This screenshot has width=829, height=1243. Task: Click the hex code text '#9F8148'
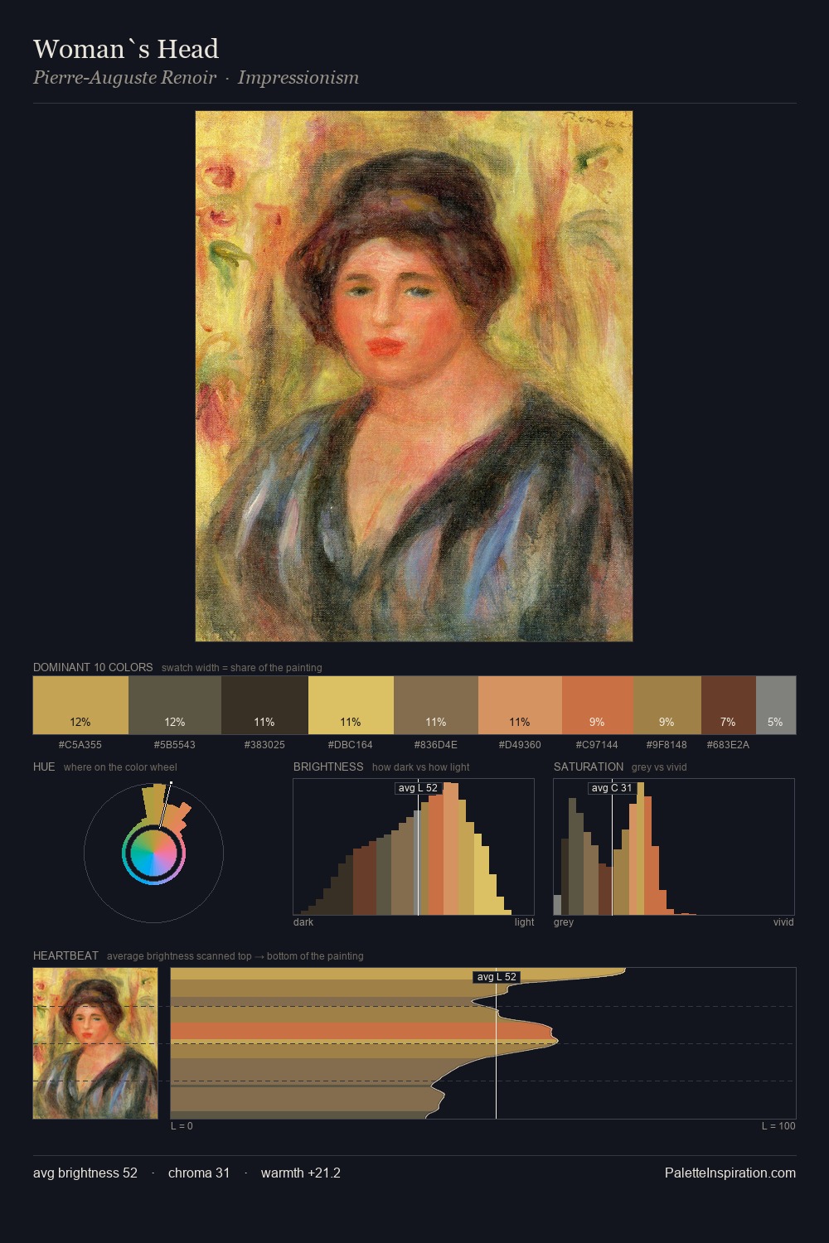coord(667,745)
